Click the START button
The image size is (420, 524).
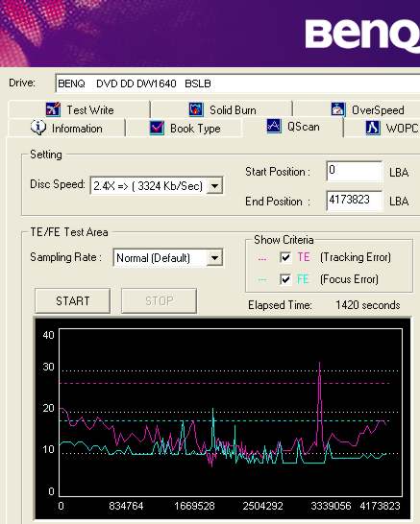point(73,301)
